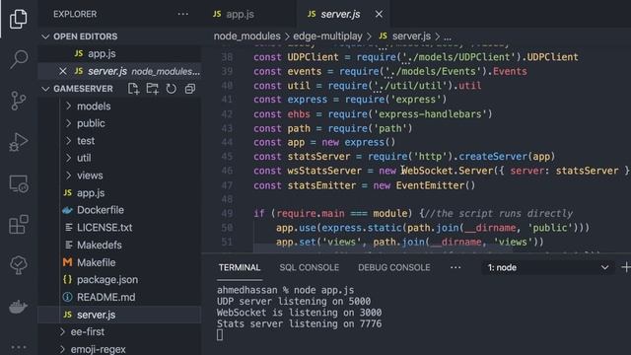631x355 pixels.
Task: Click 'statsEmitter' variable on line 47
Action: coord(321,185)
